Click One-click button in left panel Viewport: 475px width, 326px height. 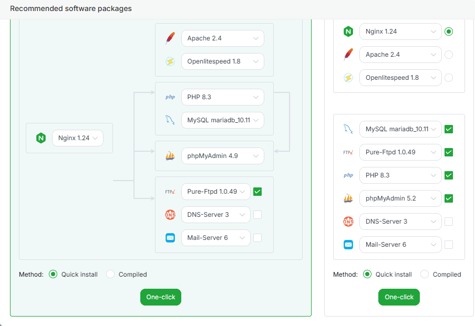pyautogui.click(x=161, y=297)
